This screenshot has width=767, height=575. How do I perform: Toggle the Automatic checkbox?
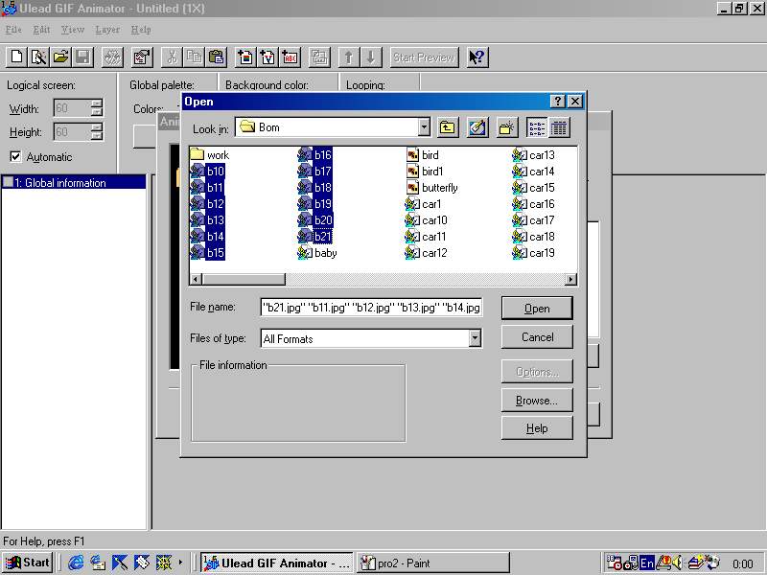coord(15,157)
